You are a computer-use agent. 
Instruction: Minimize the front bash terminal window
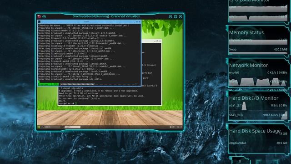click(x=135, y=22)
